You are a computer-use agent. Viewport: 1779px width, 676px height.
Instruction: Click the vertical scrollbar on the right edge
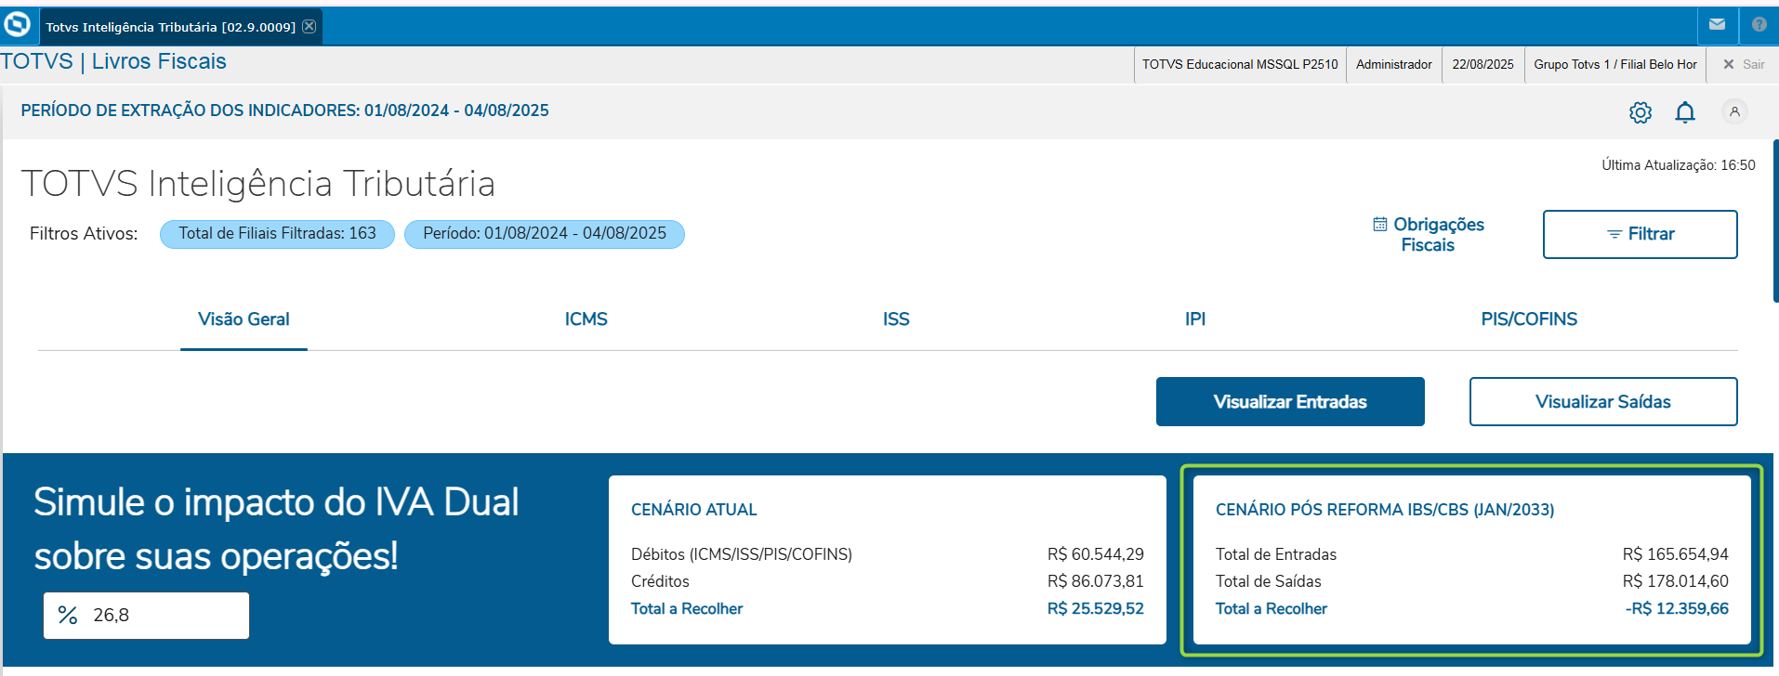(1775, 221)
